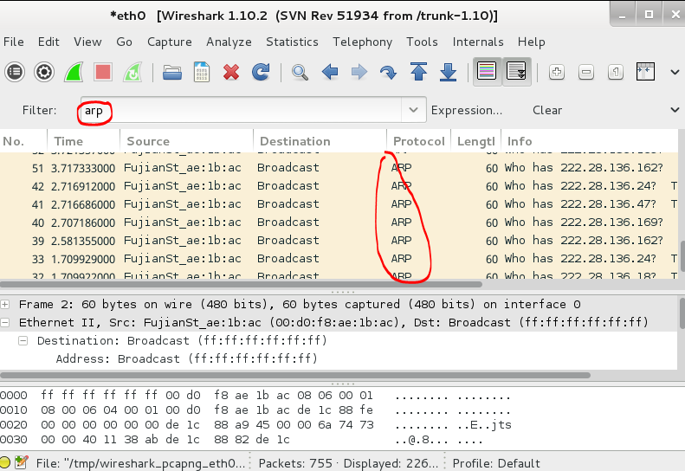Viewport: 685px width, 471px height.
Task: Jump to the first packet
Action: coord(418,72)
